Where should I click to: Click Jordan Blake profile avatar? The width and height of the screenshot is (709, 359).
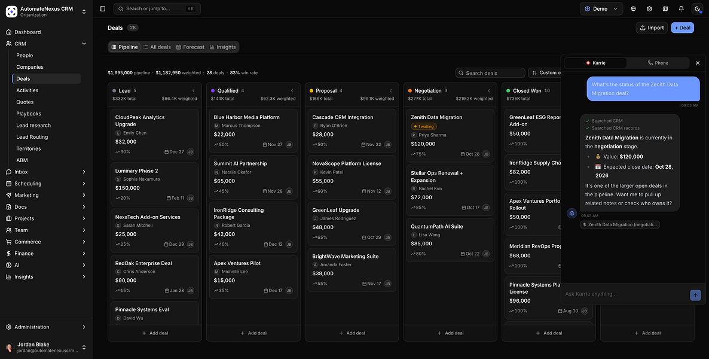click(9, 348)
